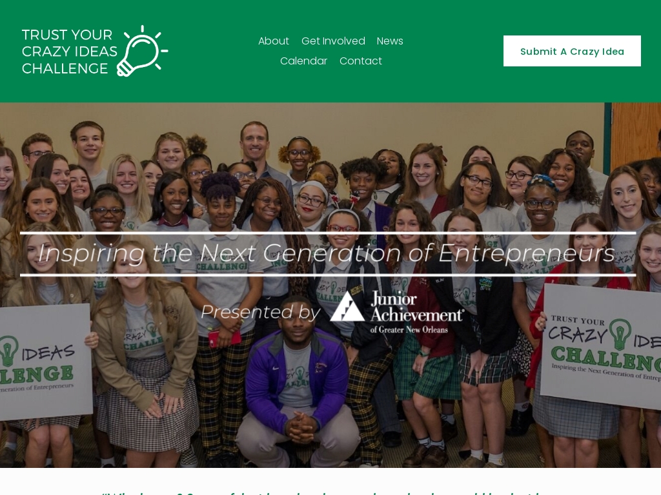Open the Get Involved menu item
The height and width of the screenshot is (495, 661).
tap(333, 41)
